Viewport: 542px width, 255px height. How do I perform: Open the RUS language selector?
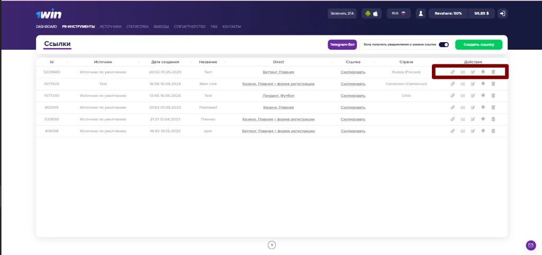[399, 13]
